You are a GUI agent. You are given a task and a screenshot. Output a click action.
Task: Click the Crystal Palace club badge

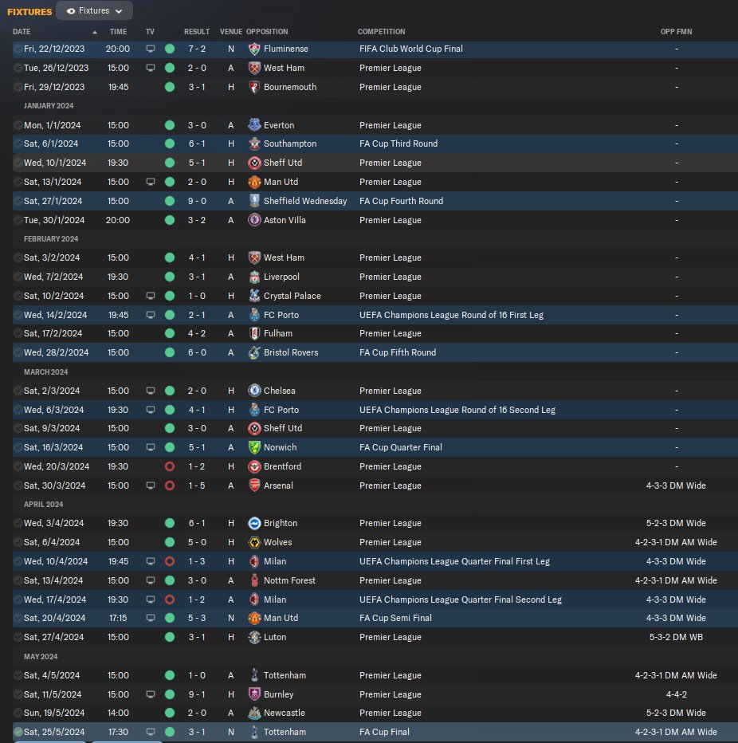254,296
